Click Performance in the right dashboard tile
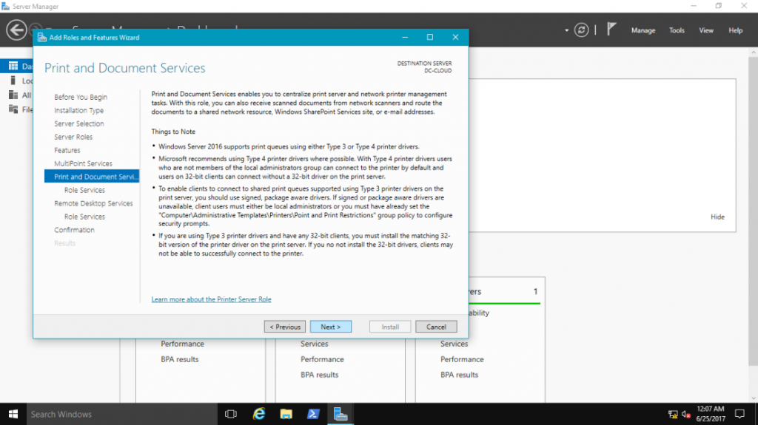Viewport: 758px width, 425px height. pyautogui.click(x=462, y=359)
